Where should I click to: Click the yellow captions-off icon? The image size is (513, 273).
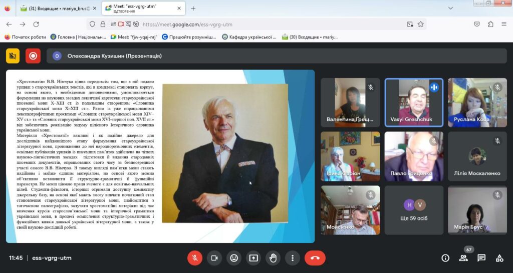(x=13, y=56)
